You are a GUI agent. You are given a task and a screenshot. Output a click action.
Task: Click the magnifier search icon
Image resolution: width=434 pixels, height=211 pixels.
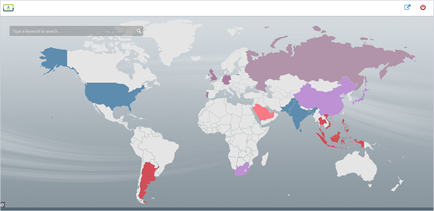[x=139, y=31]
